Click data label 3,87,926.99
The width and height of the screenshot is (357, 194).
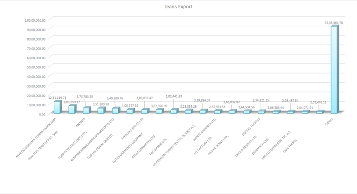tap(159, 106)
